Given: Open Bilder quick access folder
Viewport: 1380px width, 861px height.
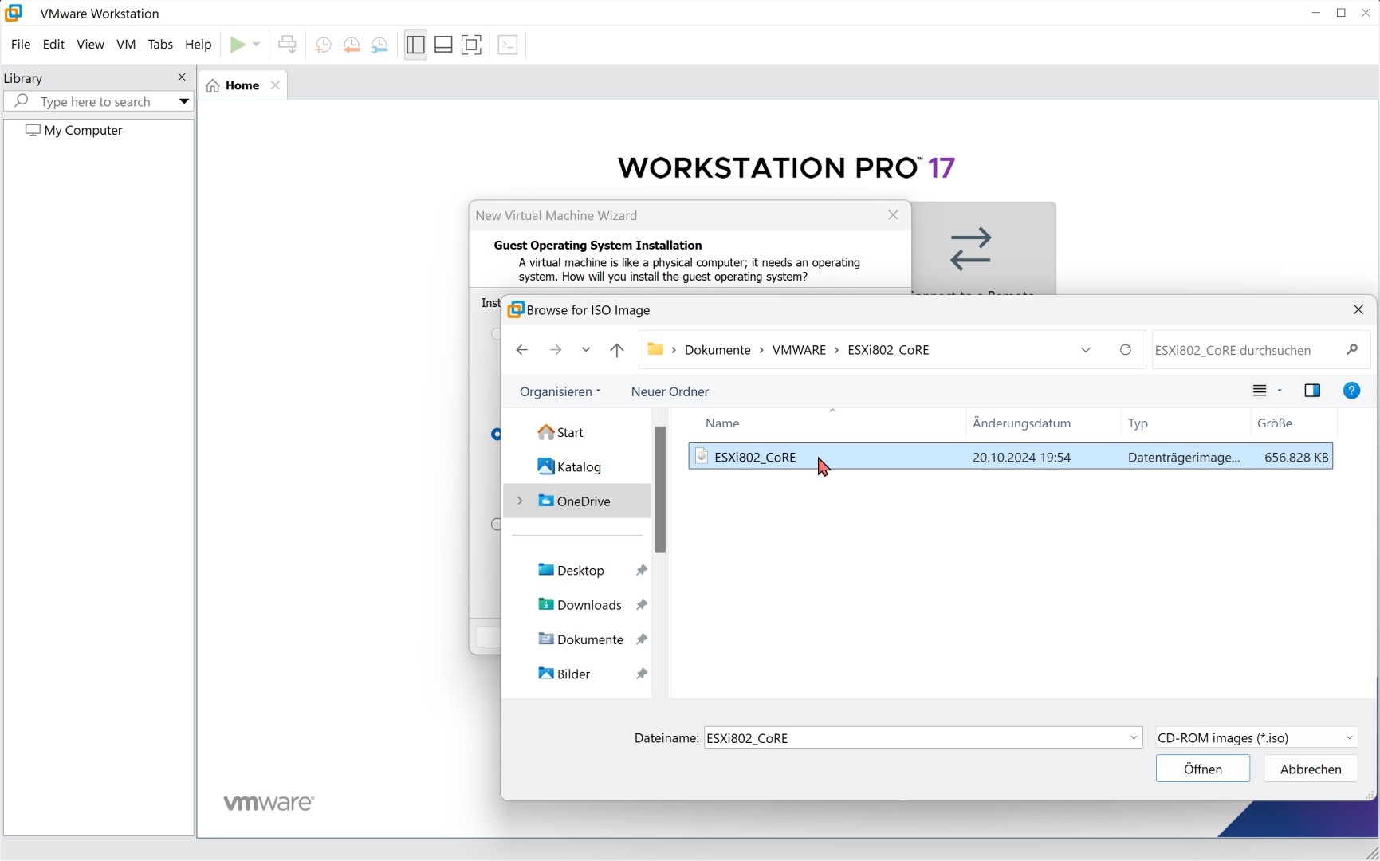Looking at the screenshot, I should pos(564,674).
